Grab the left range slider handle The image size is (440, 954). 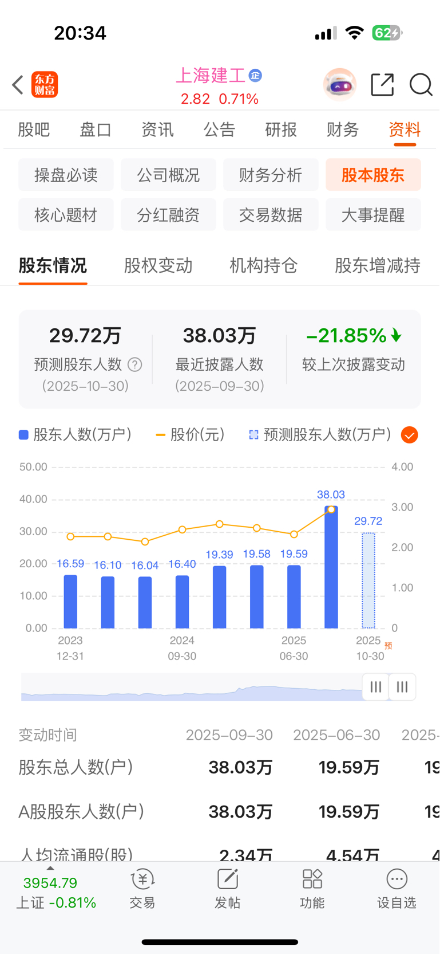pyautogui.click(x=376, y=686)
